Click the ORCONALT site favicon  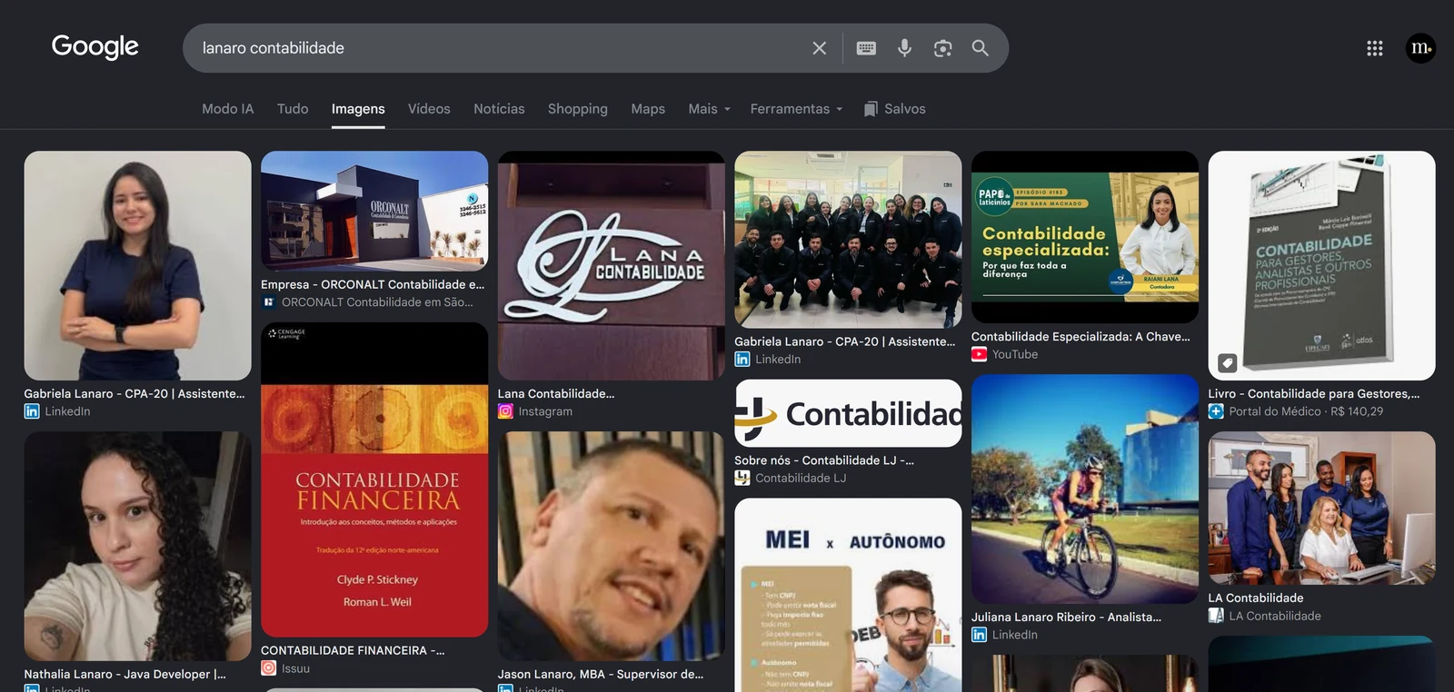tap(269, 302)
